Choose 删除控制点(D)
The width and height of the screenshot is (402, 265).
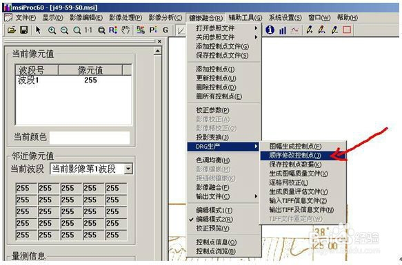tap(224, 87)
